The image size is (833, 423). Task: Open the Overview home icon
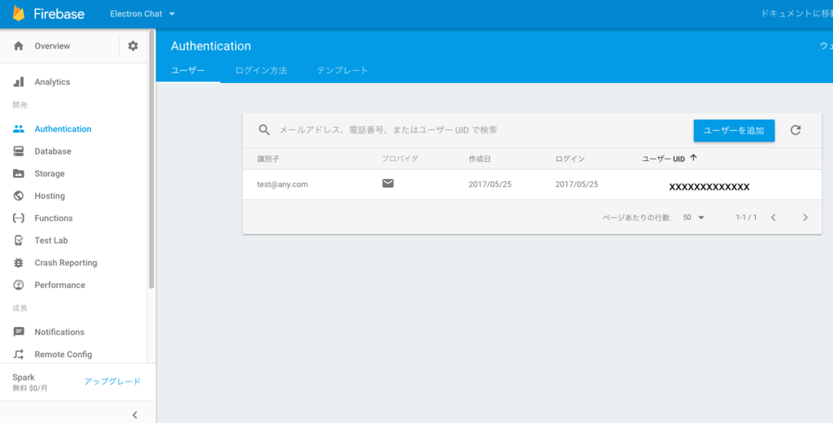point(19,46)
